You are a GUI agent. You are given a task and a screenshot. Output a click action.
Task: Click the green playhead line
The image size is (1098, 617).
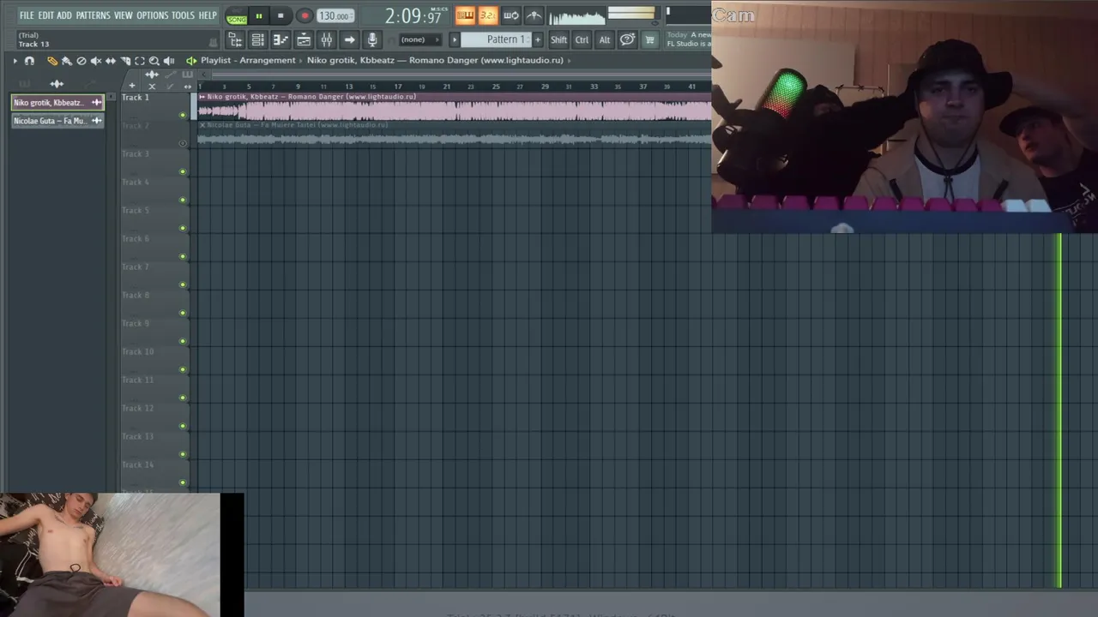tap(1059, 411)
